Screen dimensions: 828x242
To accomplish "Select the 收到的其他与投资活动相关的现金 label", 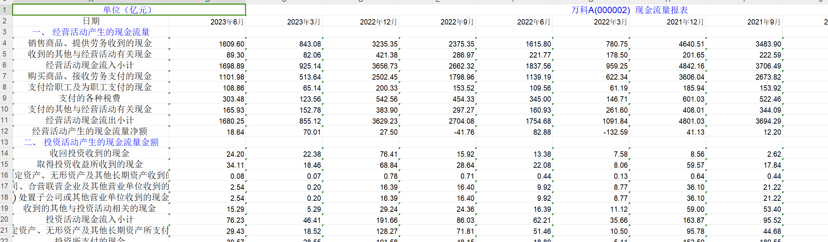I will (90, 208).
